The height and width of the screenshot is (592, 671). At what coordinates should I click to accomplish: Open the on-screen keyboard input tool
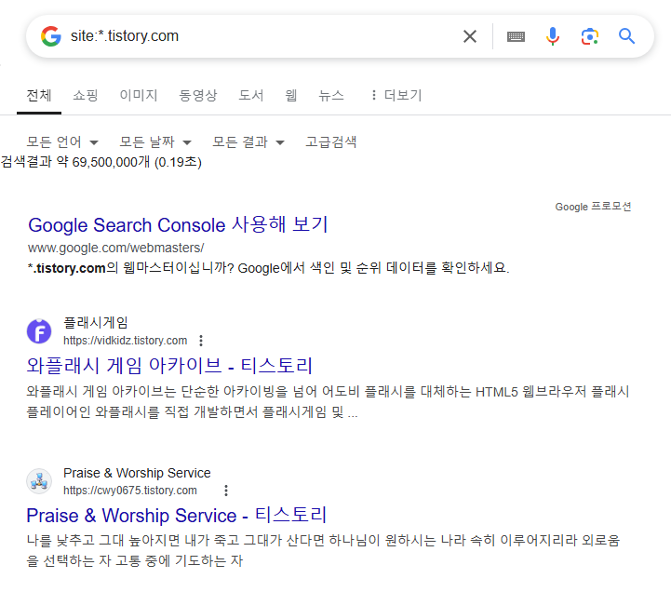tap(516, 37)
